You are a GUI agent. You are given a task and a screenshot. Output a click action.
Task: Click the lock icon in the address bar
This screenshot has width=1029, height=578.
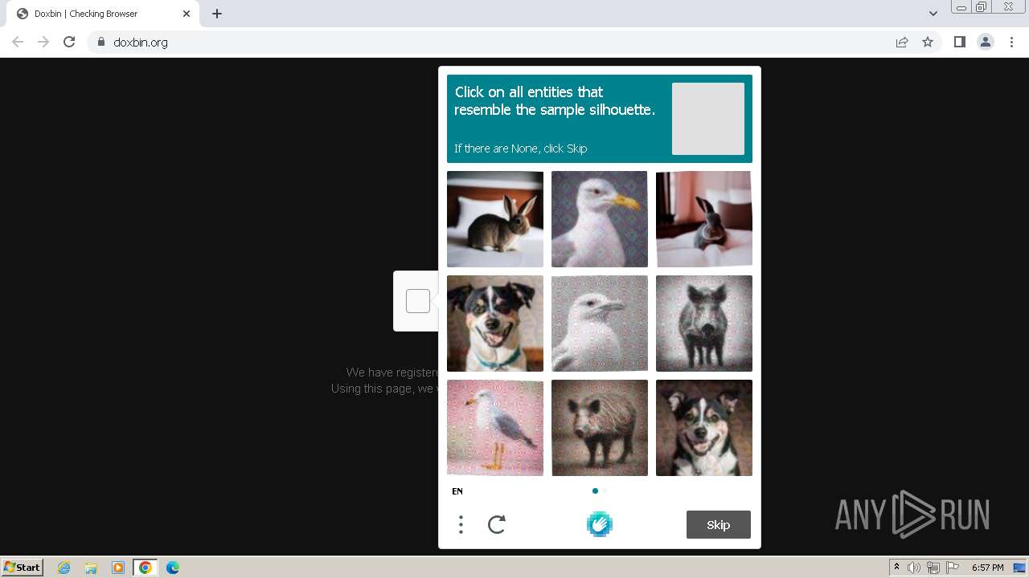click(x=100, y=42)
